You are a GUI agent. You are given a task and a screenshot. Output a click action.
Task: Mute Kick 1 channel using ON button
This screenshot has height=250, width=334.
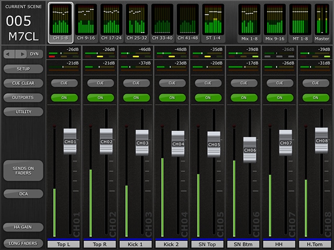click(x=136, y=97)
